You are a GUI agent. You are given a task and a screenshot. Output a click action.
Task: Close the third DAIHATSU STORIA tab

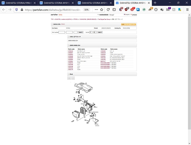pyautogui.click(x=111, y=3)
